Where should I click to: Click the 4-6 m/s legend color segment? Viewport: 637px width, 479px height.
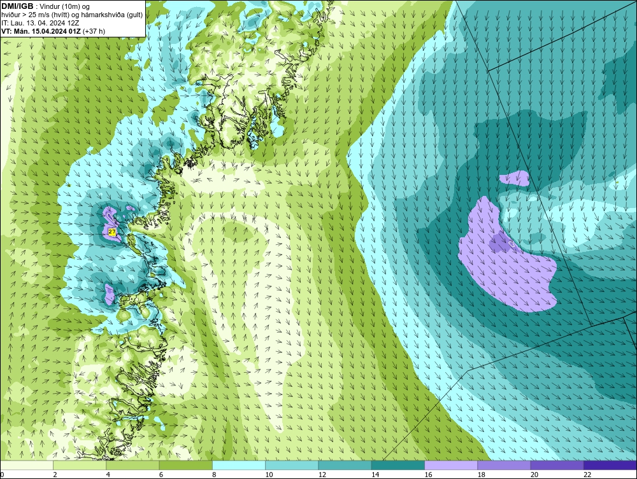click(133, 465)
